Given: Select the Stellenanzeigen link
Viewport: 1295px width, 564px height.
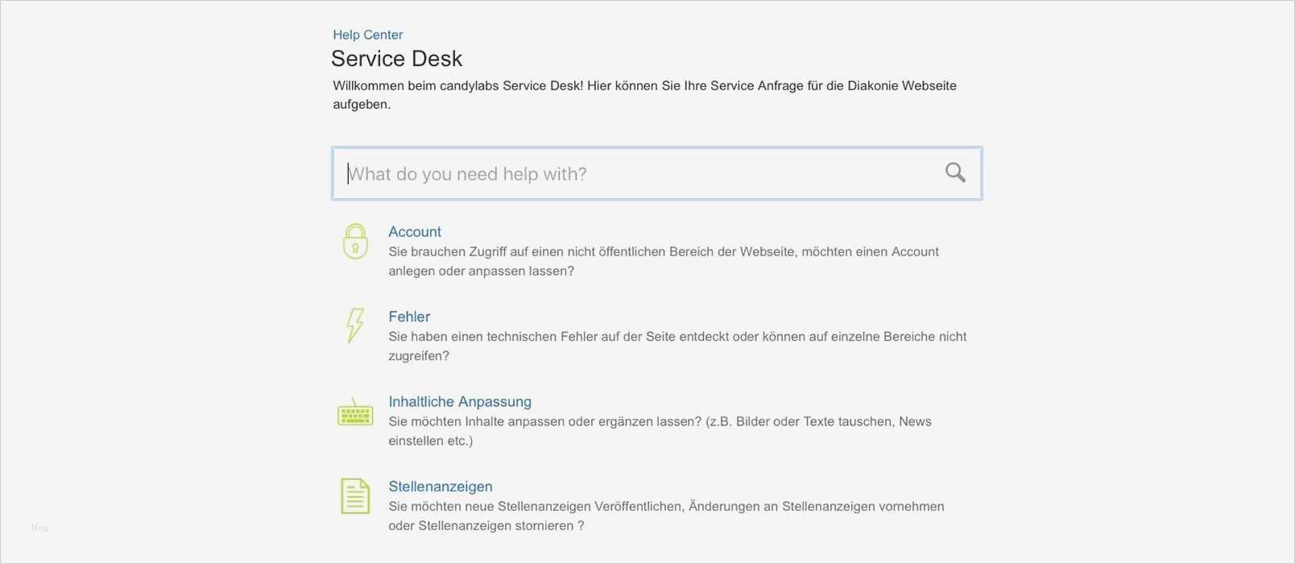Looking at the screenshot, I should [x=441, y=487].
